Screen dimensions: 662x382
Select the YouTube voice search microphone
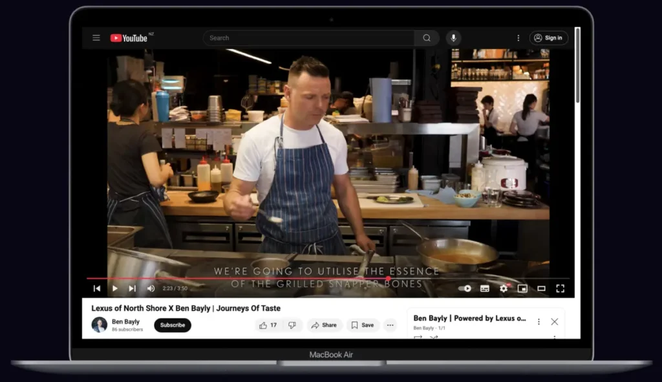click(x=453, y=37)
